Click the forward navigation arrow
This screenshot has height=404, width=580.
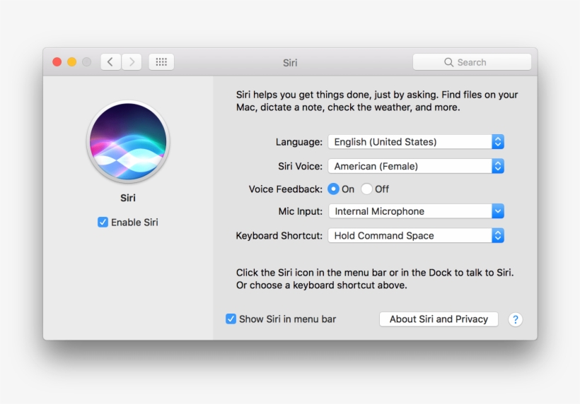pos(132,62)
